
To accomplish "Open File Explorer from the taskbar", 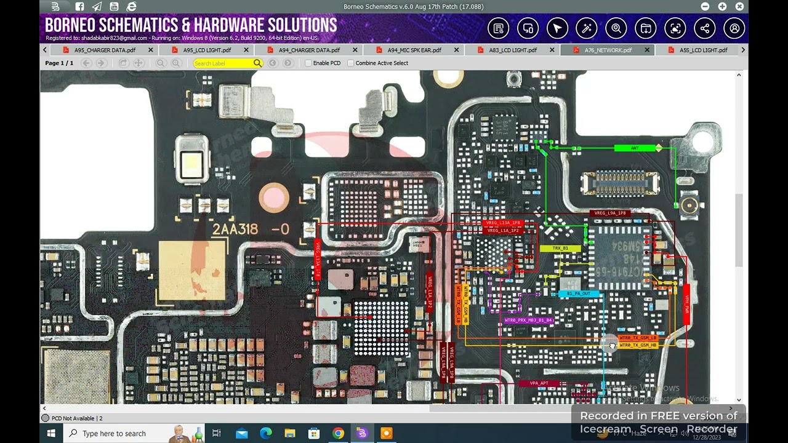I will (x=289, y=433).
